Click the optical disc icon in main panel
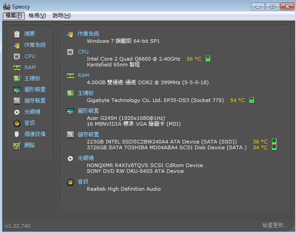 click(x=70, y=158)
